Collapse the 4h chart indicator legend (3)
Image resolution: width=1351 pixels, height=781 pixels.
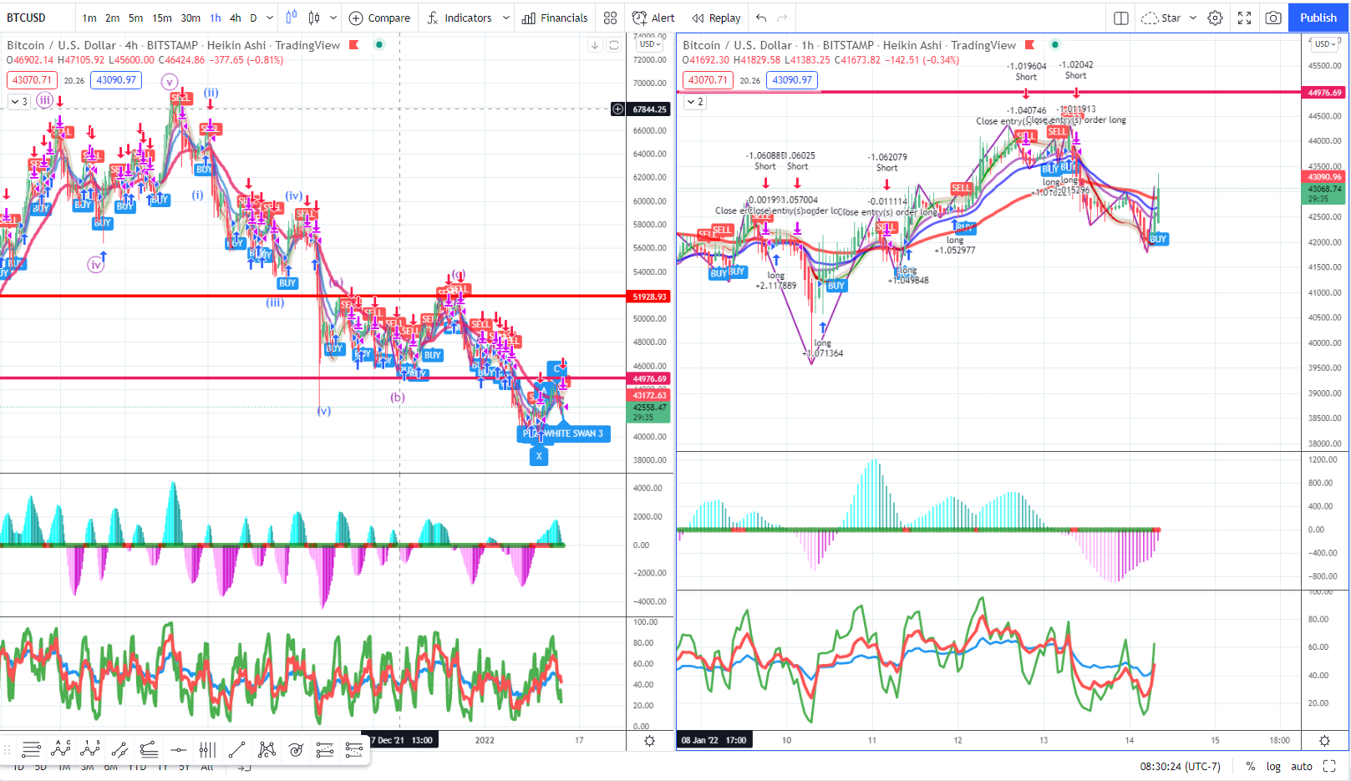point(19,101)
